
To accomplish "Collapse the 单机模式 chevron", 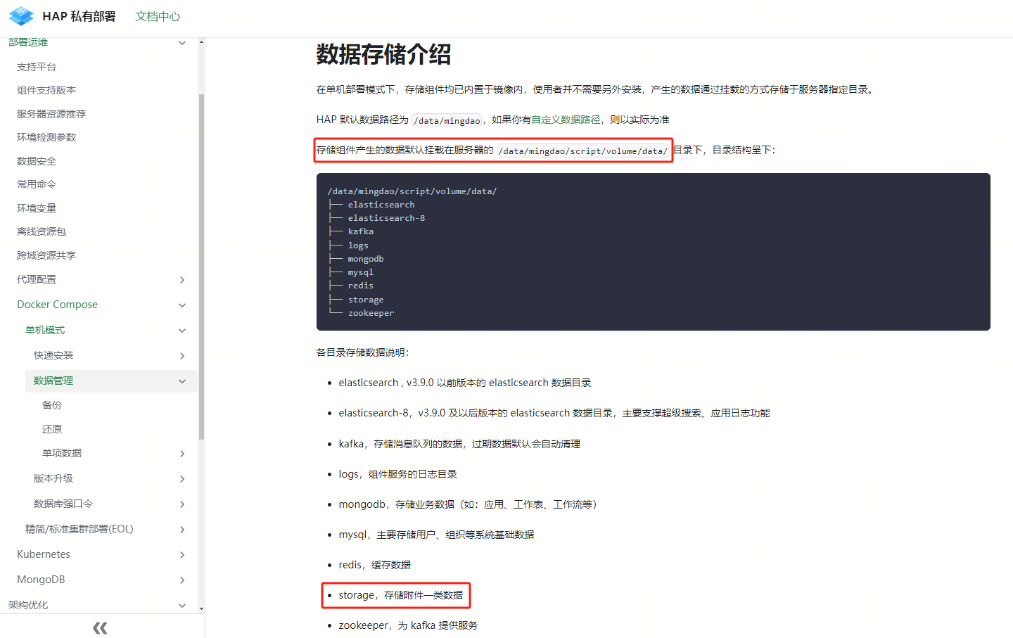I will pos(182,331).
